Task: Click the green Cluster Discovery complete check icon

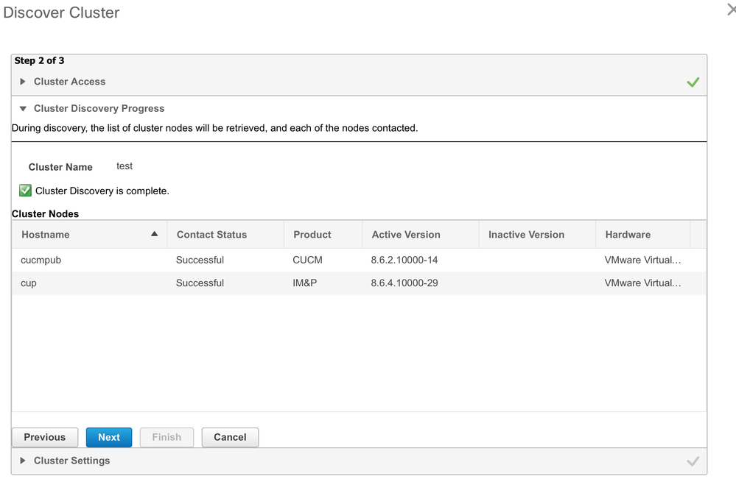Action: [25, 191]
